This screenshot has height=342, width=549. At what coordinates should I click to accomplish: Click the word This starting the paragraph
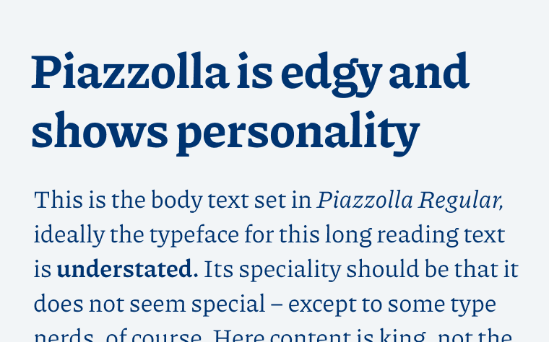point(58,200)
